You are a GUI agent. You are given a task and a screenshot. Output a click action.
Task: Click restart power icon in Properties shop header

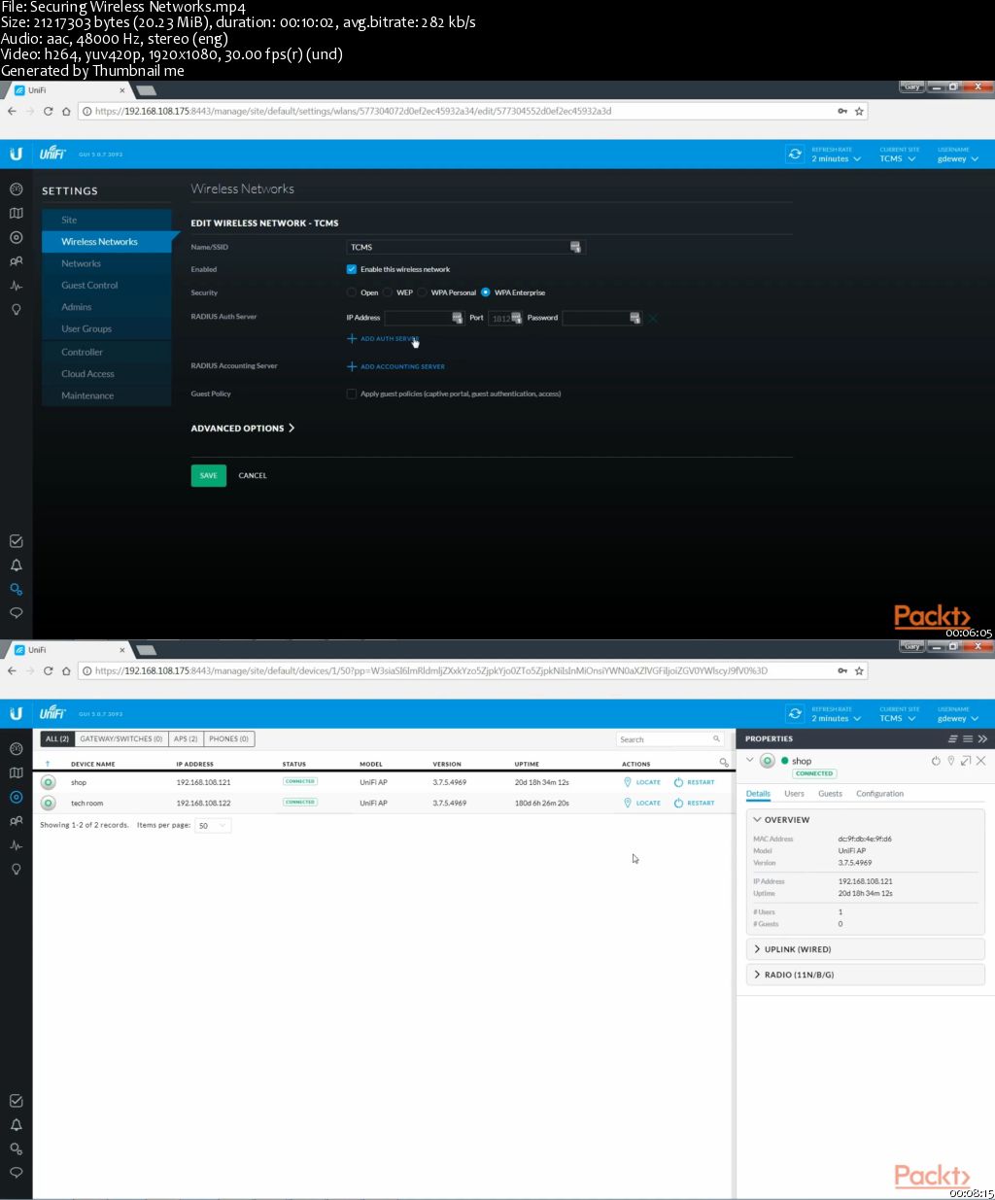pyautogui.click(x=936, y=761)
